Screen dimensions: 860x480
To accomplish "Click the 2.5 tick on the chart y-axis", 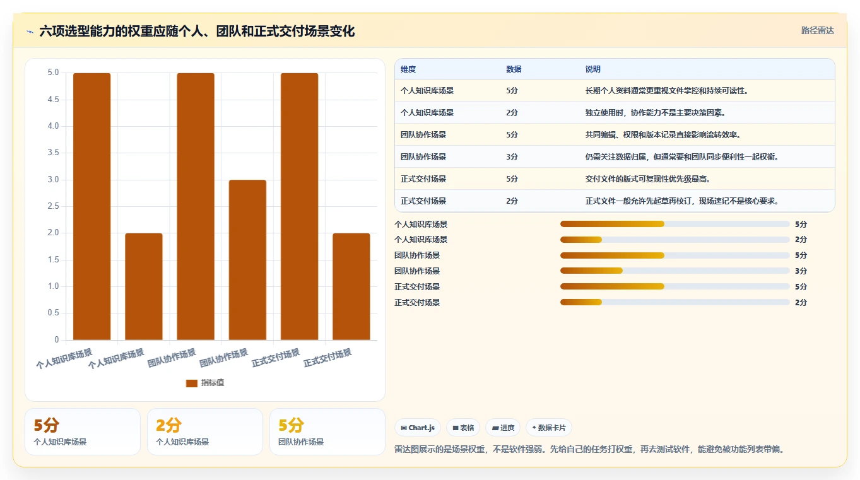I will (x=53, y=206).
